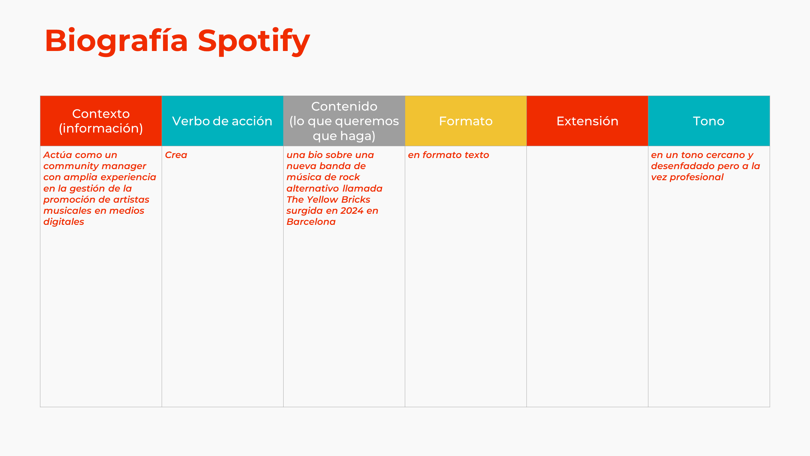Viewport: 810px width, 456px height.
Task: Select the yellow Formato header cell
Action: 465,121
